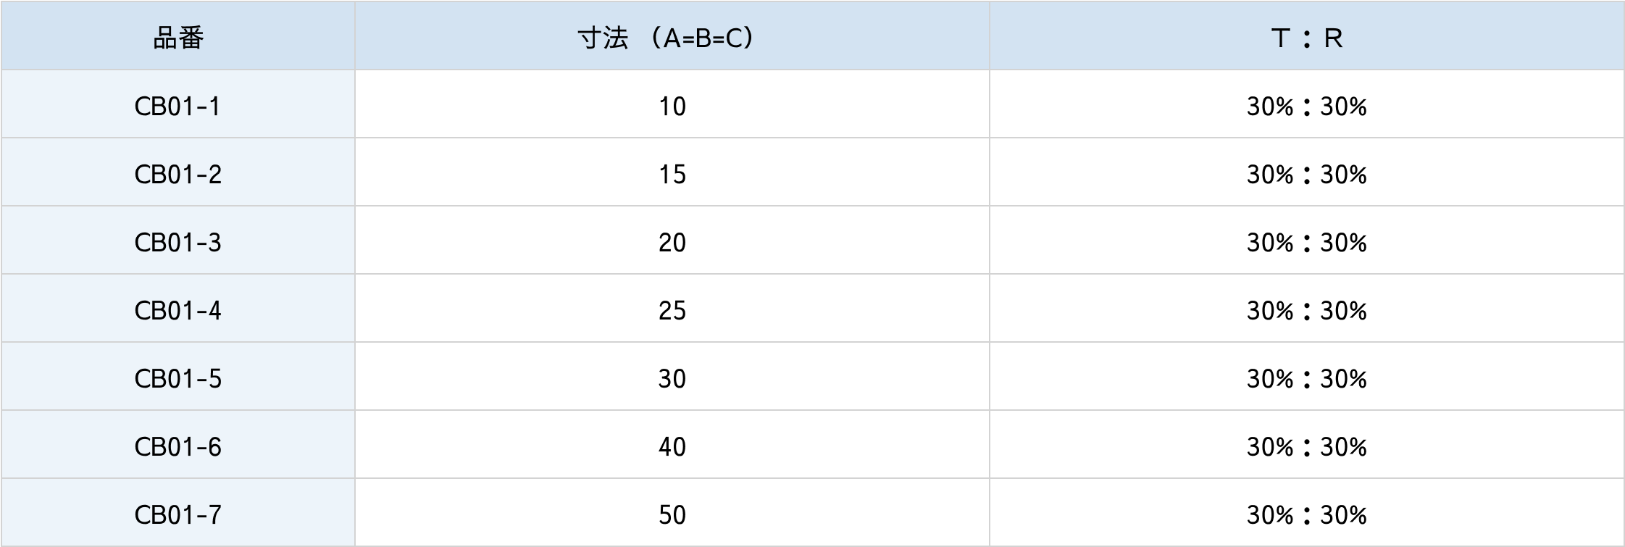The image size is (1625, 547).
Task: Click the dimension value 50
Action: click(x=672, y=515)
